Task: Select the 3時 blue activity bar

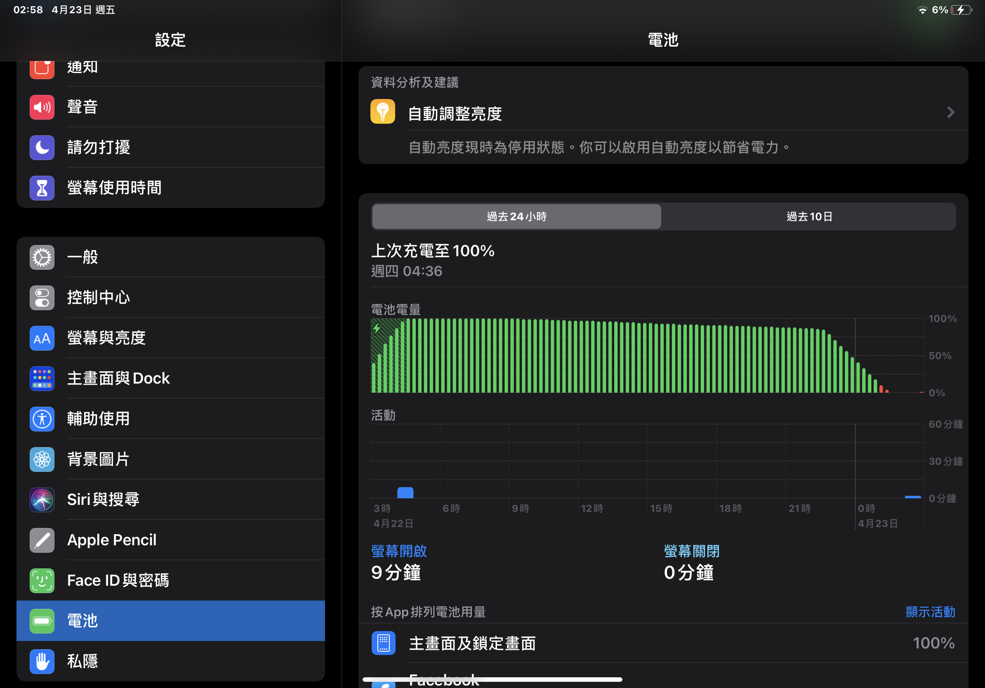Action: tap(405, 492)
